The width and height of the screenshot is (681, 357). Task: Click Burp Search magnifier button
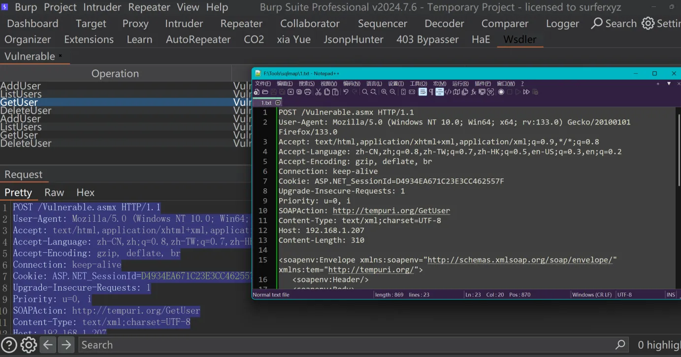click(x=614, y=24)
